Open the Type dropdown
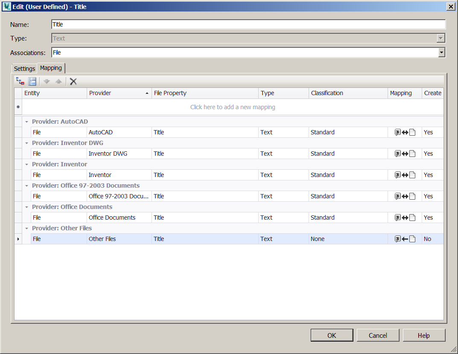This screenshot has height=354, width=458. 440,38
